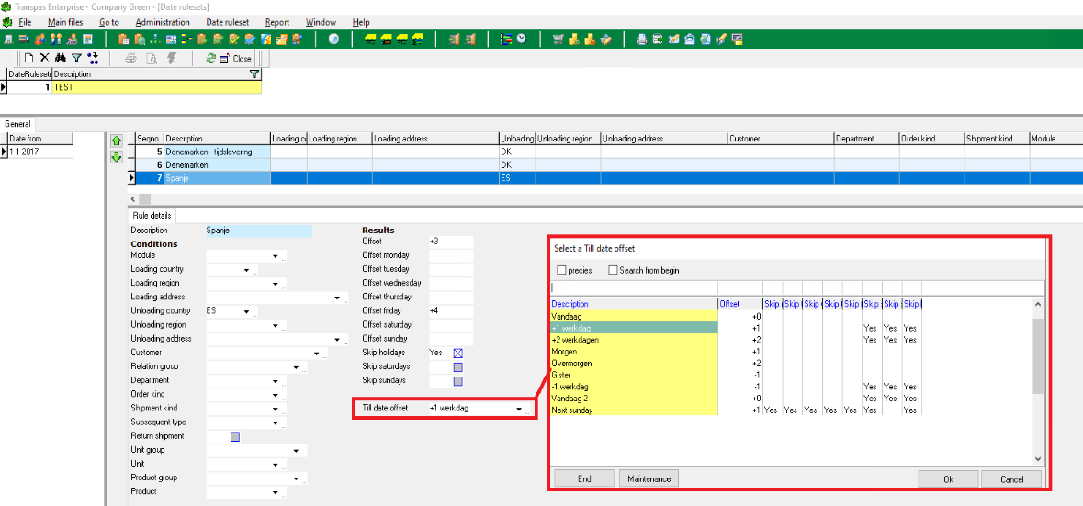Image resolution: width=1083 pixels, height=506 pixels.
Task: Enable the 'precies' checkbox
Action: pos(561,271)
